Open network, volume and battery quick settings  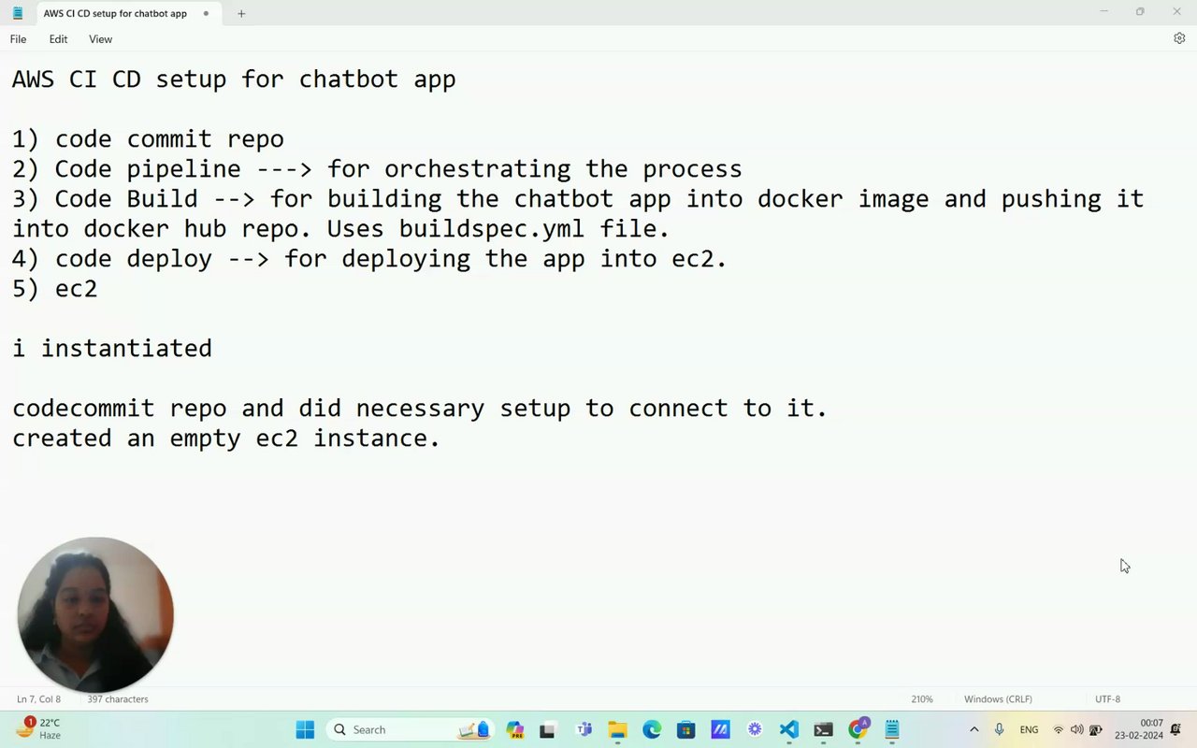[x=1076, y=729]
